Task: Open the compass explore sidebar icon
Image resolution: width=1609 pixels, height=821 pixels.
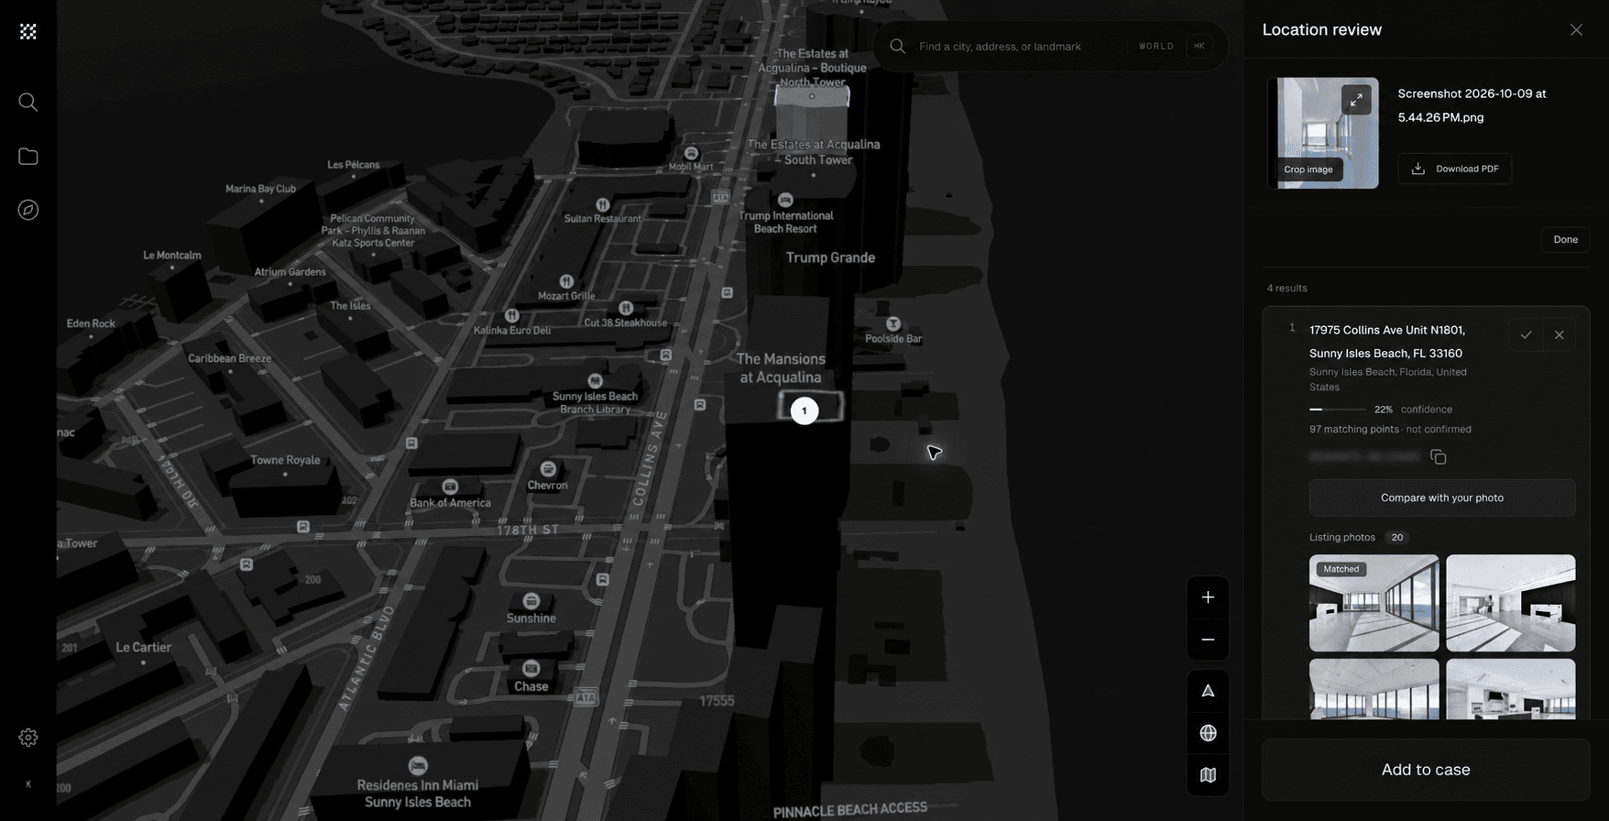Action: 28,210
